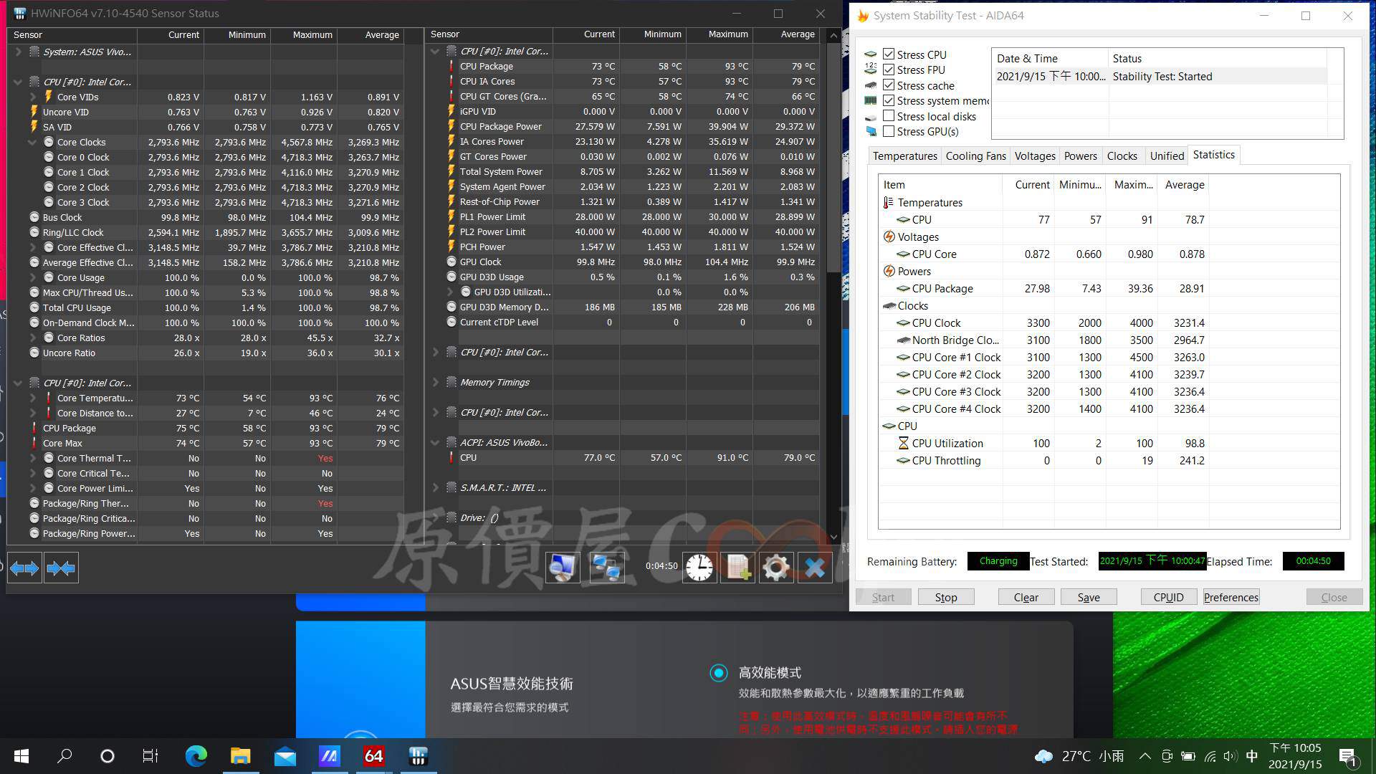1376x774 pixels.
Task: Click HWiNFO network computers icon
Action: coord(606,568)
